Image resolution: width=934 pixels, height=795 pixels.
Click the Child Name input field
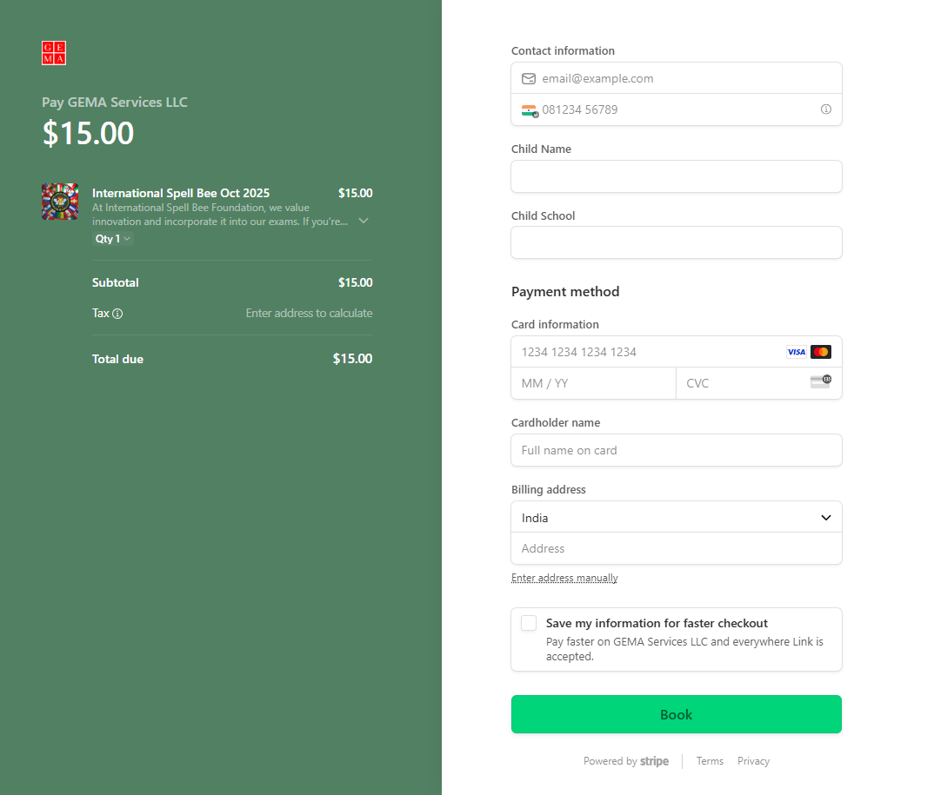coord(676,176)
